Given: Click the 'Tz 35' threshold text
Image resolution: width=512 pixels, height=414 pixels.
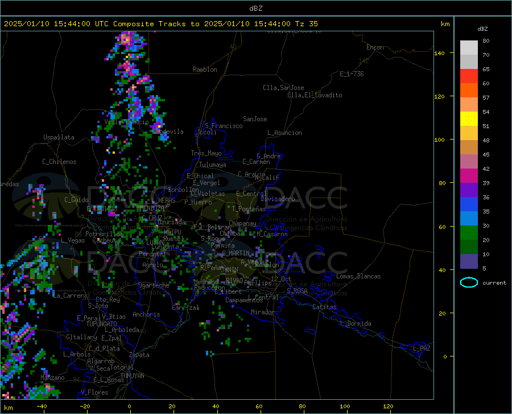Looking at the screenshot, I should coord(306,24).
